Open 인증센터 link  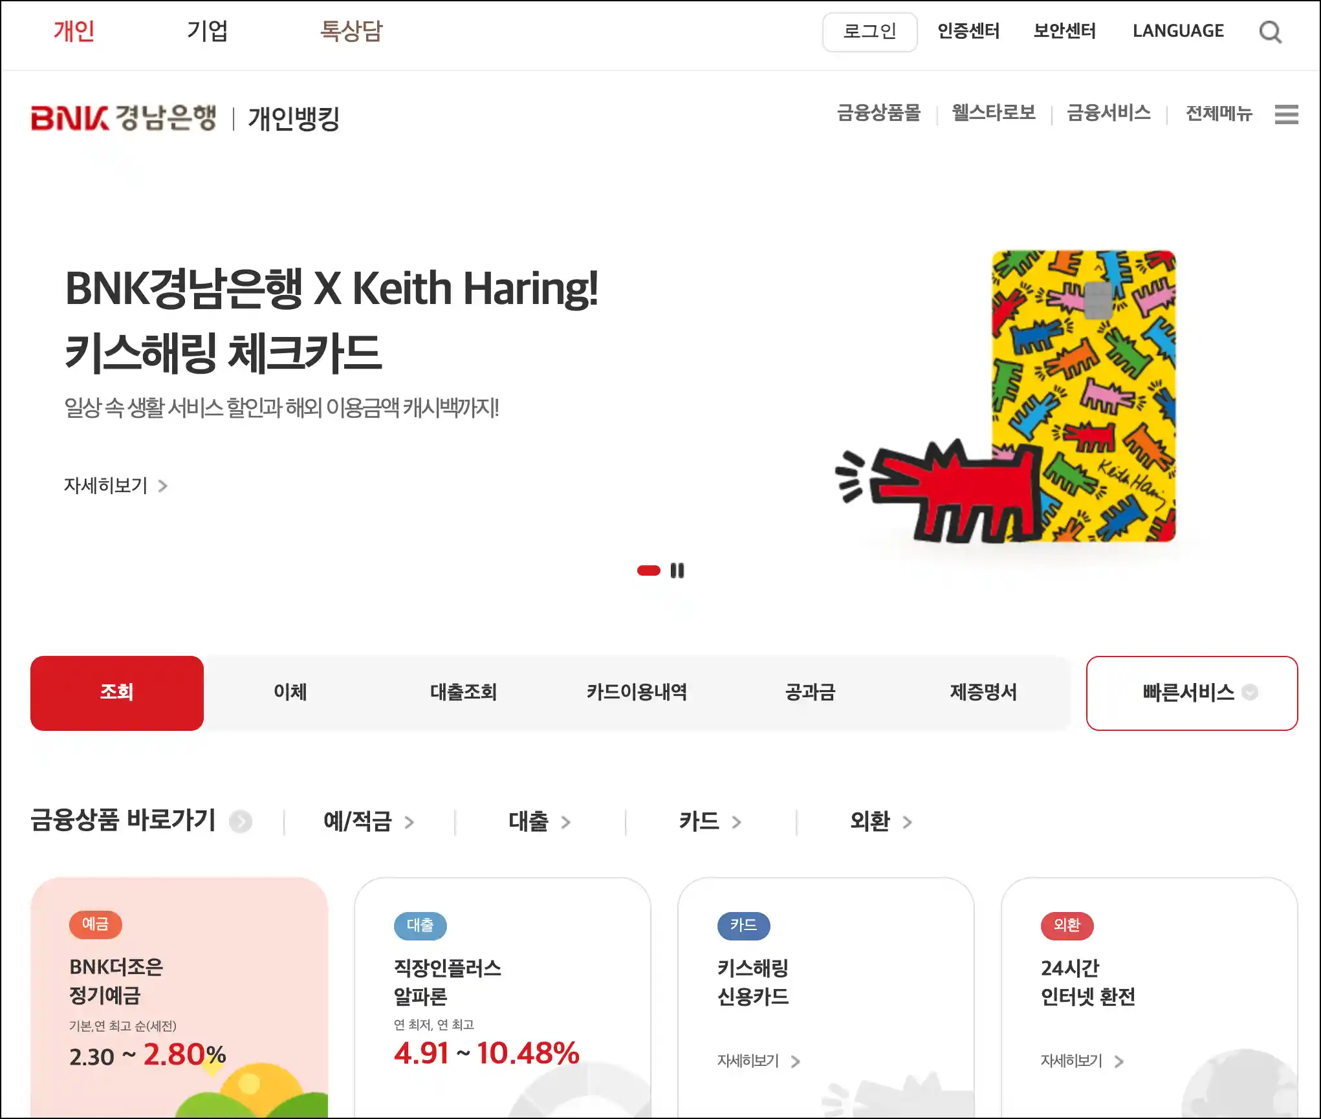(968, 31)
